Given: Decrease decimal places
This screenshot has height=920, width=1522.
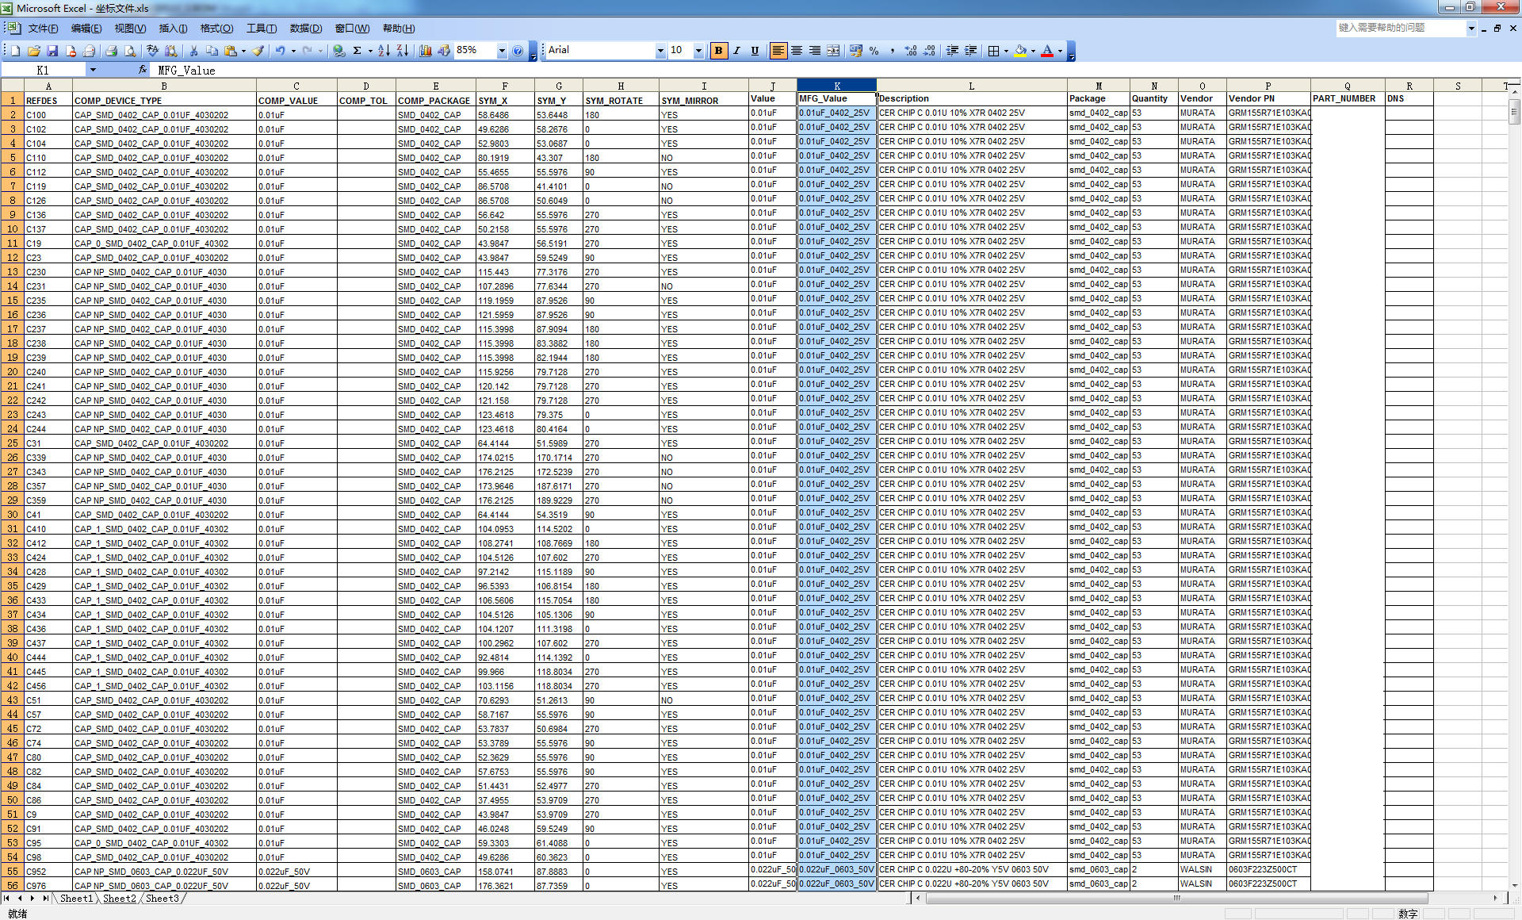Looking at the screenshot, I should tap(929, 51).
